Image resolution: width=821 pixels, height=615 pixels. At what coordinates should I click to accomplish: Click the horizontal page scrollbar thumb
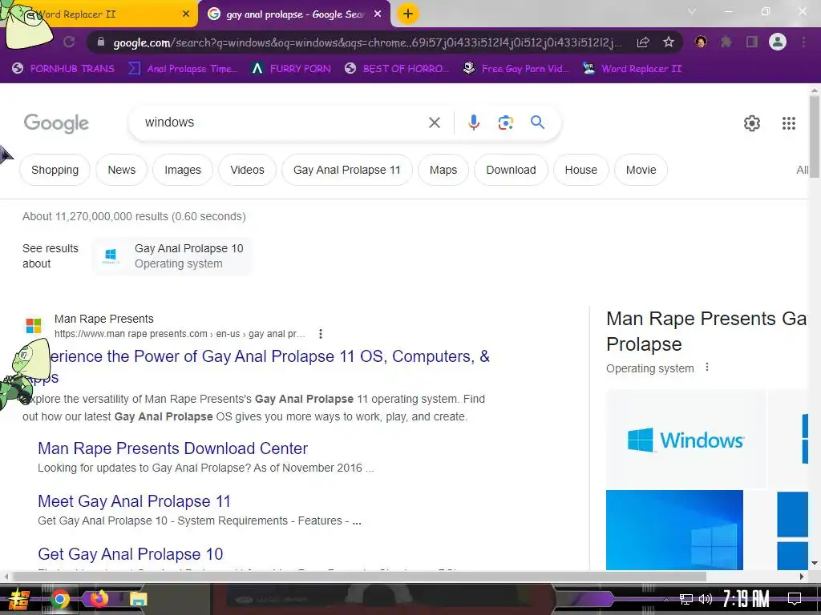[358, 577]
